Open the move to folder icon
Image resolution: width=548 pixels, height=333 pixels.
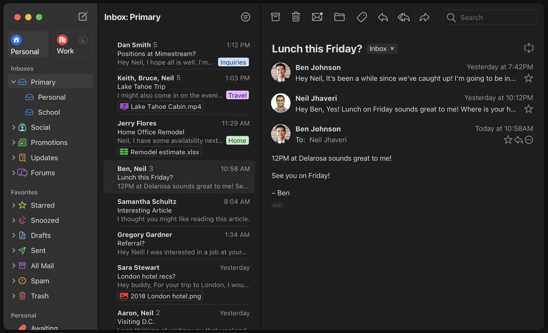tap(339, 17)
